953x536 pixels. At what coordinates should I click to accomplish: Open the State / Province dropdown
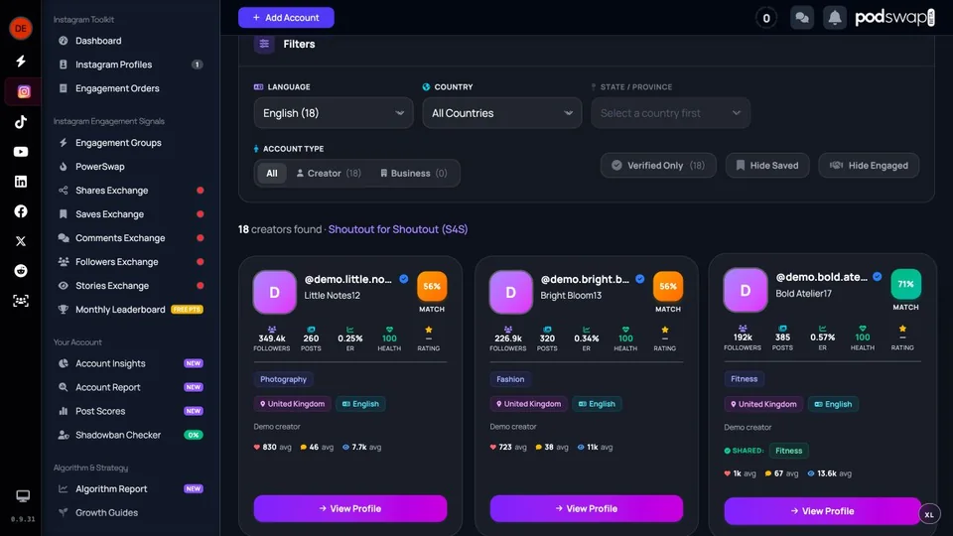670,113
